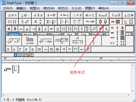Click the horizontal scrollbar right arrow
Viewport: 136px width, 102px height.
129,95
